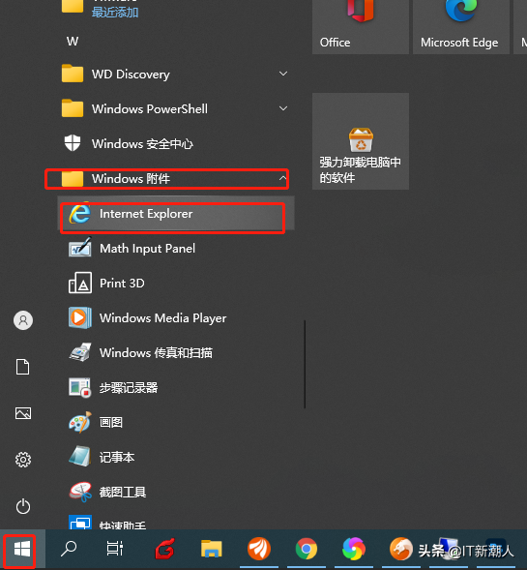Screen dimensions: 527x570
Task: Click the Windows Start button
Action: coord(22,550)
